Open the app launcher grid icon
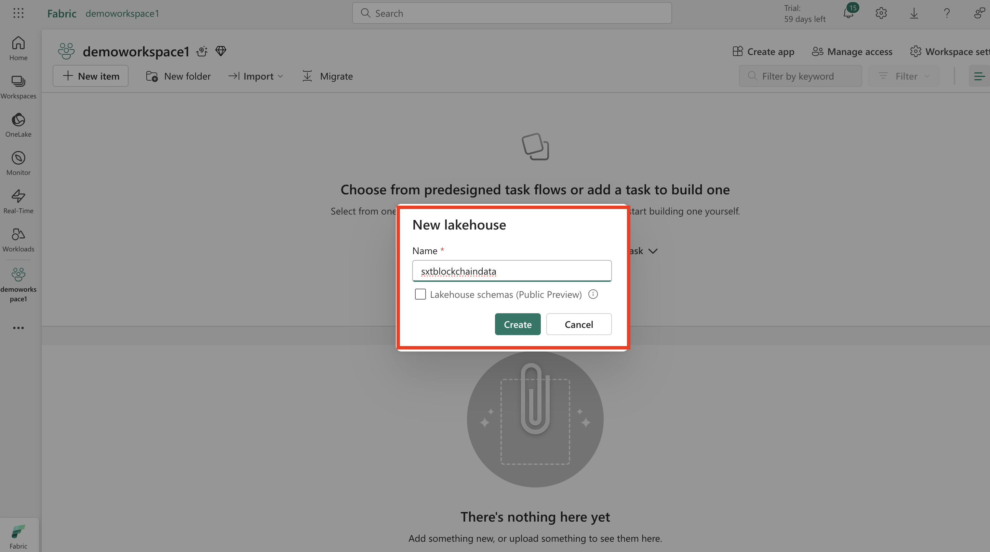The width and height of the screenshot is (990, 552). [x=18, y=13]
